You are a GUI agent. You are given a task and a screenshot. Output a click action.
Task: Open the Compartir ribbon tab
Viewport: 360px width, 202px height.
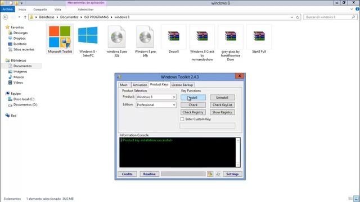[40, 10]
